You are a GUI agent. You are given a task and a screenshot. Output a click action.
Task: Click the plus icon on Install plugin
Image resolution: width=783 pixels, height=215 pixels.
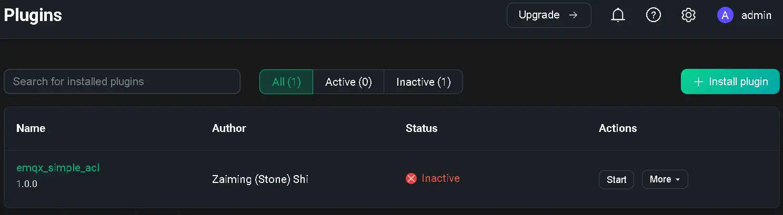(698, 82)
